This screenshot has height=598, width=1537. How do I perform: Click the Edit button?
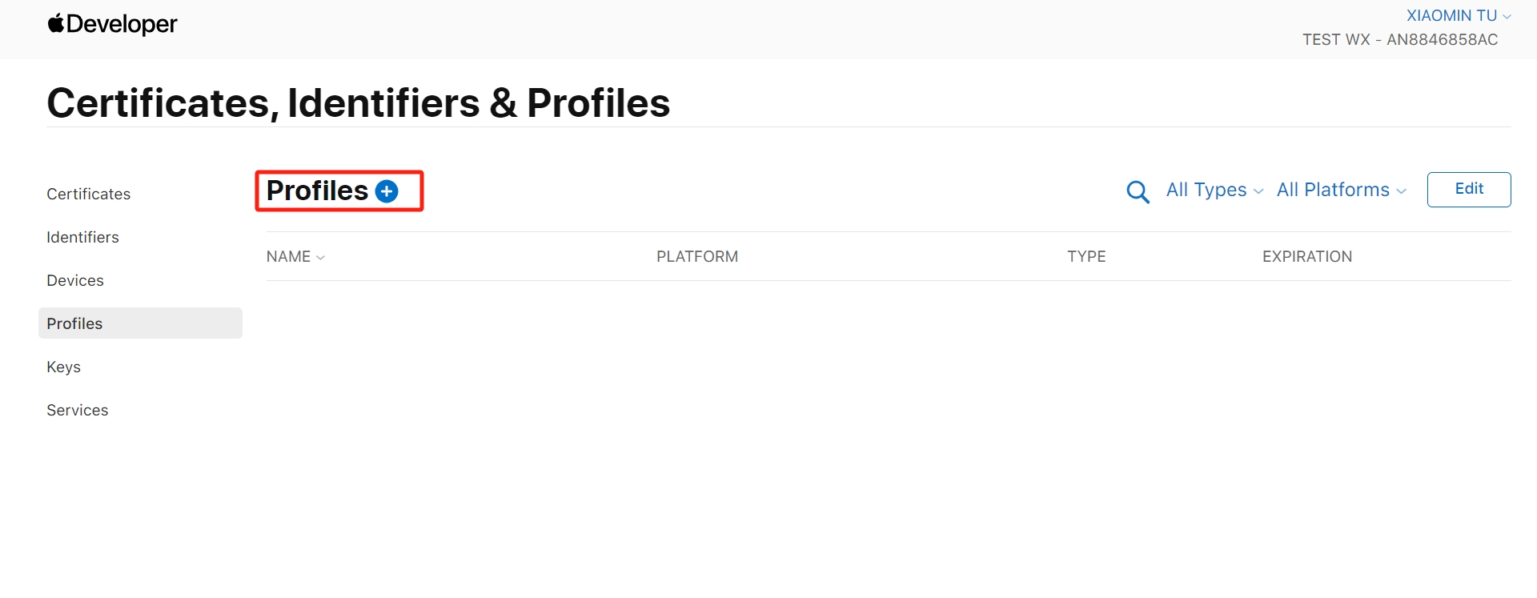(1469, 190)
